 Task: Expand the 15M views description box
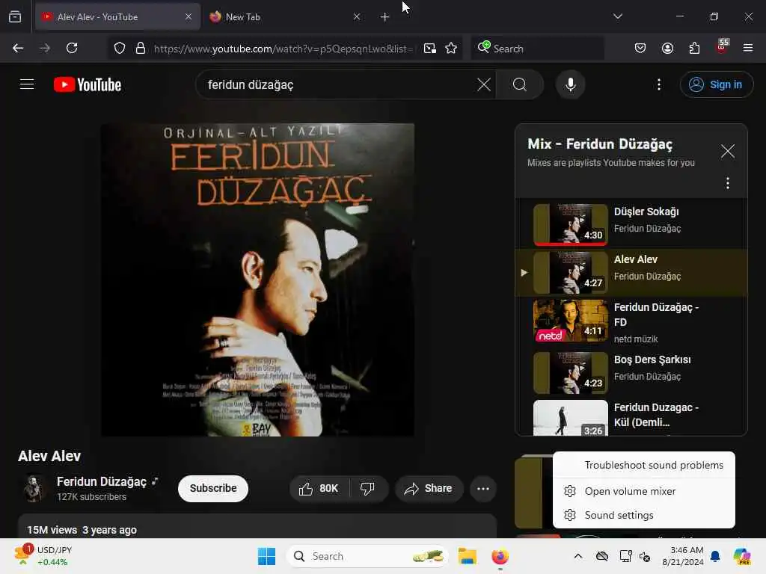pyautogui.click(x=257, y=527)
